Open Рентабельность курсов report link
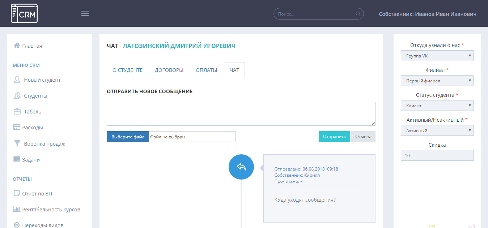Viewport: 488px width, 228px height. 51,210
